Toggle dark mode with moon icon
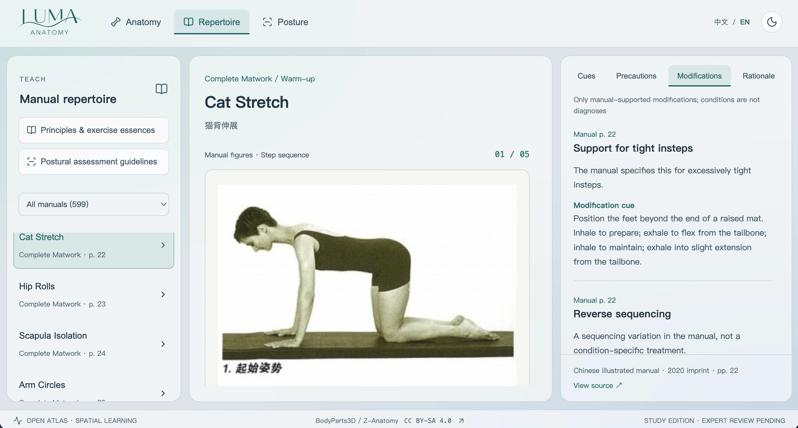The height and width of the screenshot is (428, 798). coord(772,22)
